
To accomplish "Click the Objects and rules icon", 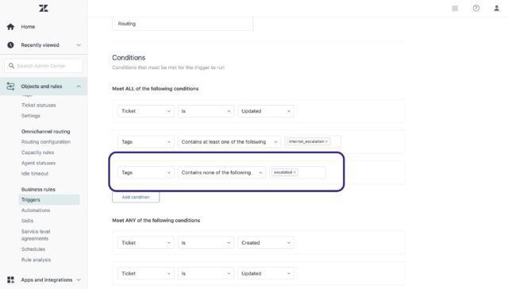I will pyautogui.click(x=10, y=87).
